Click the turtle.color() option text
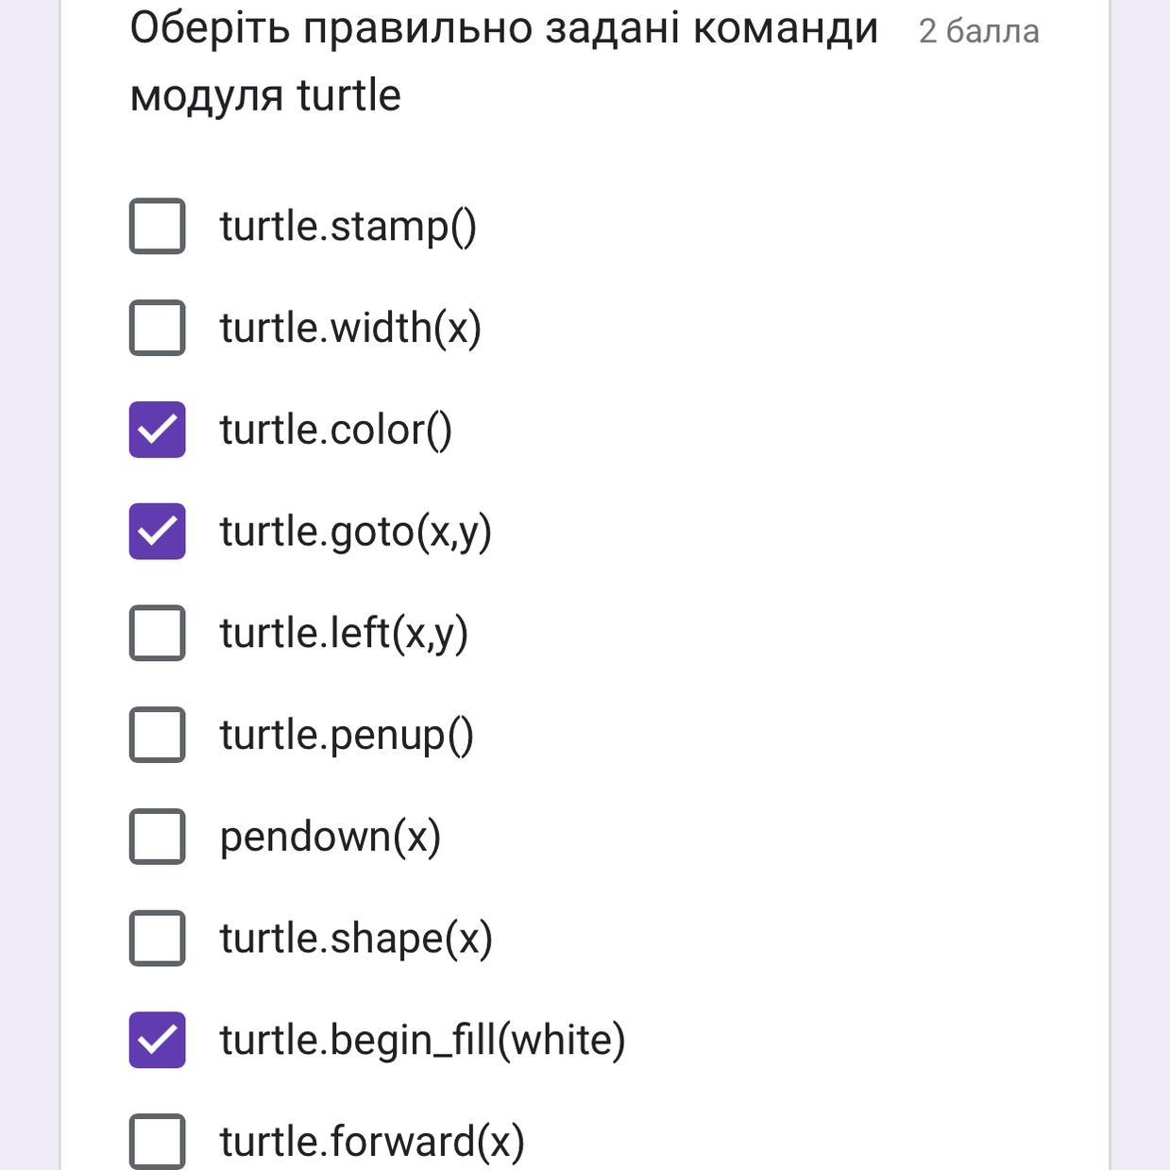 click(335, 430)
